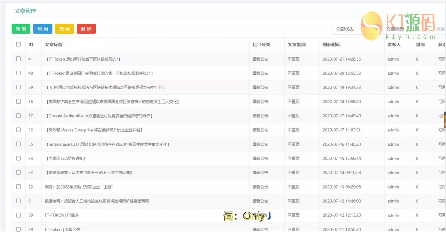The image size is (446, 232).
Task: Check the checkbox for article ID 36
Action: (19, 130)
